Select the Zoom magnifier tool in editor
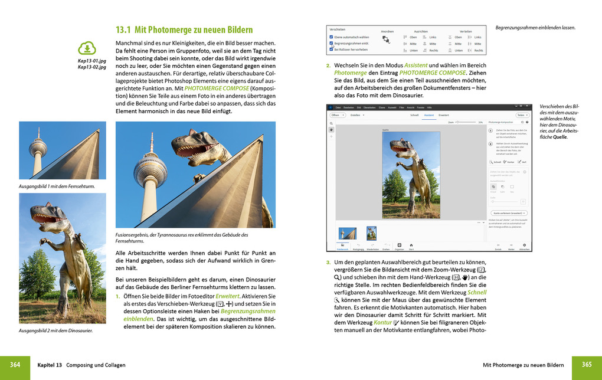Screen dimensions: 602x380 pyautogui.click(x=331, y=123)
